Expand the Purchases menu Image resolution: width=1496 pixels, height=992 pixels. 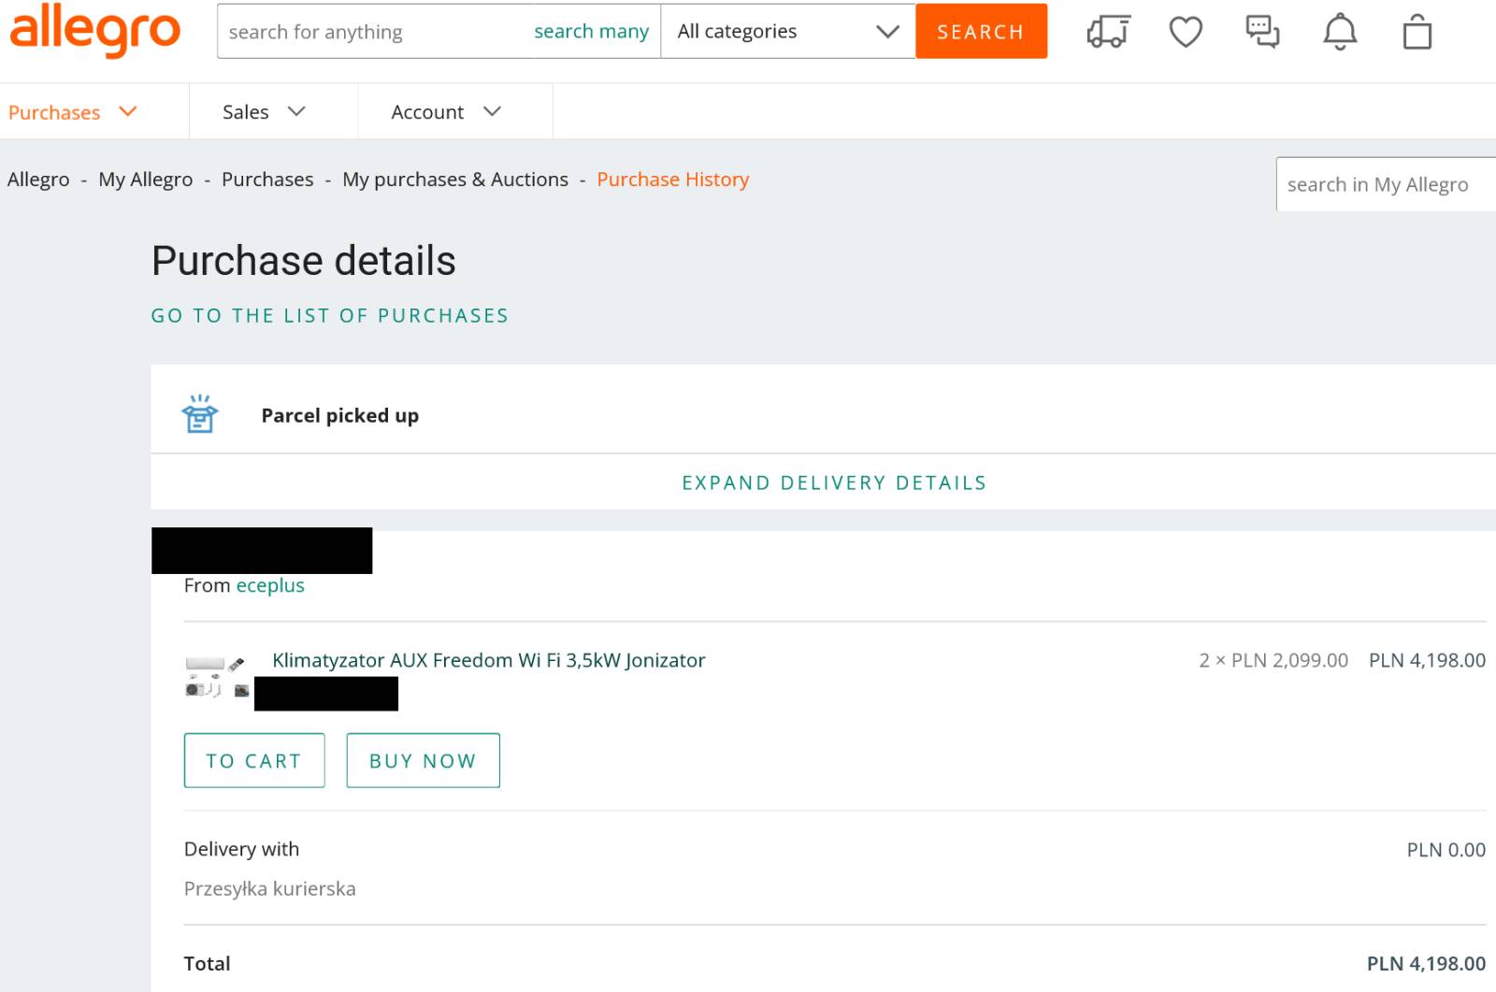(73, 112)
